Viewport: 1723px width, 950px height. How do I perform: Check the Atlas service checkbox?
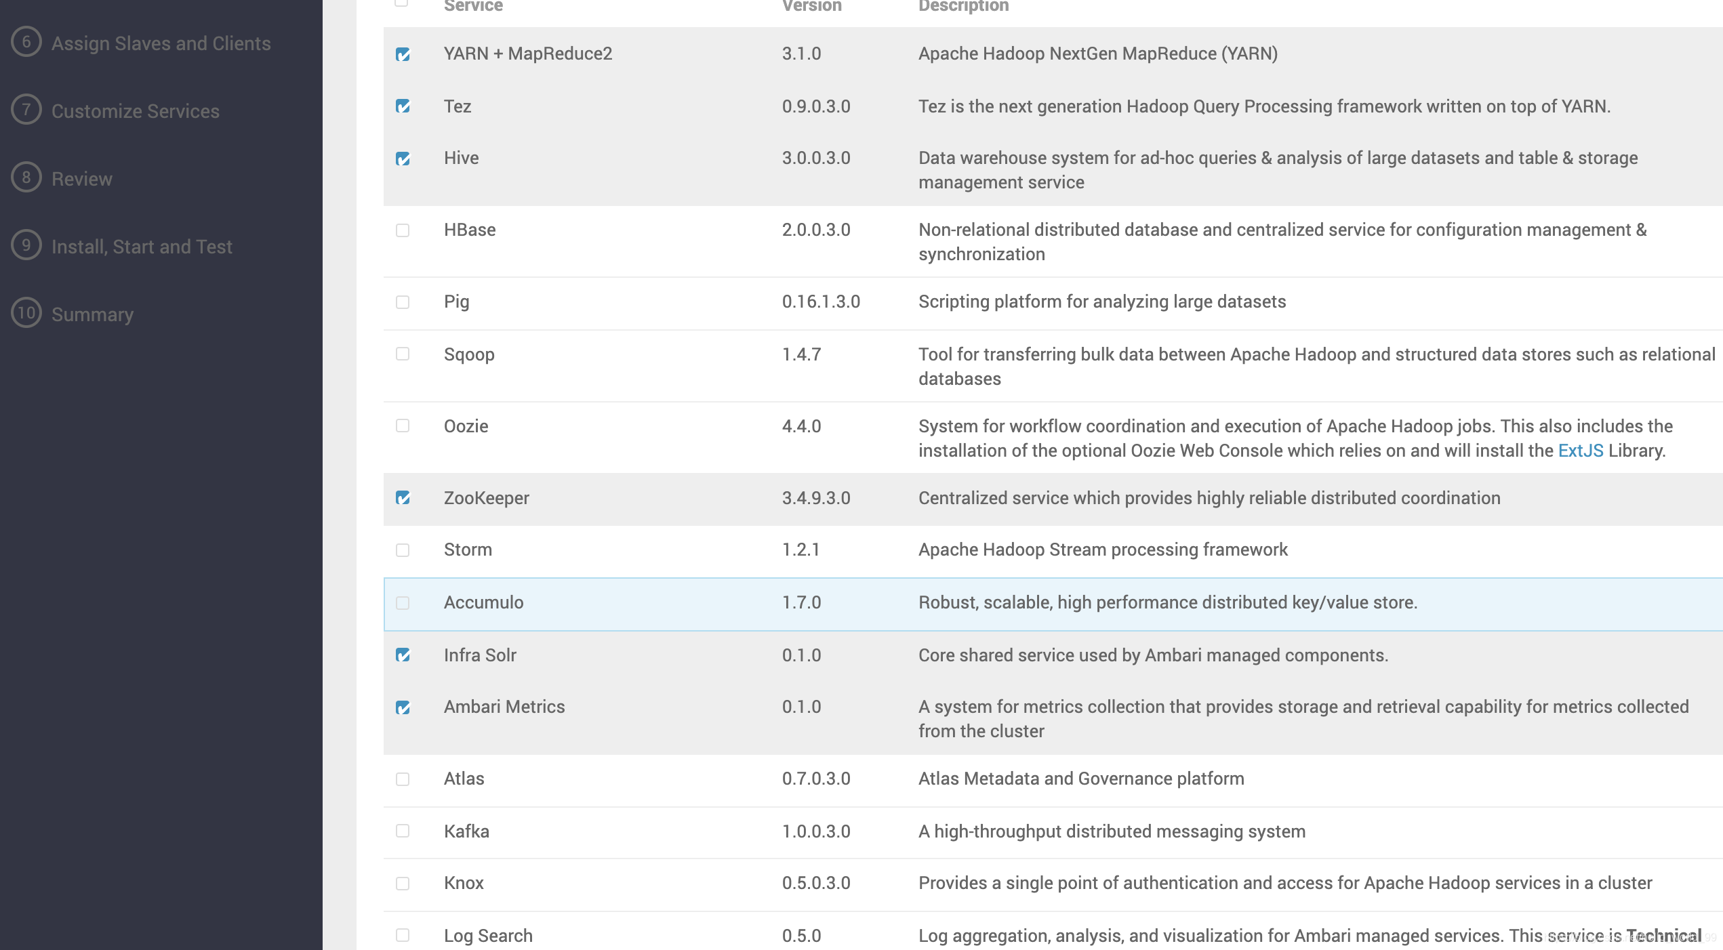click(403, 779)
